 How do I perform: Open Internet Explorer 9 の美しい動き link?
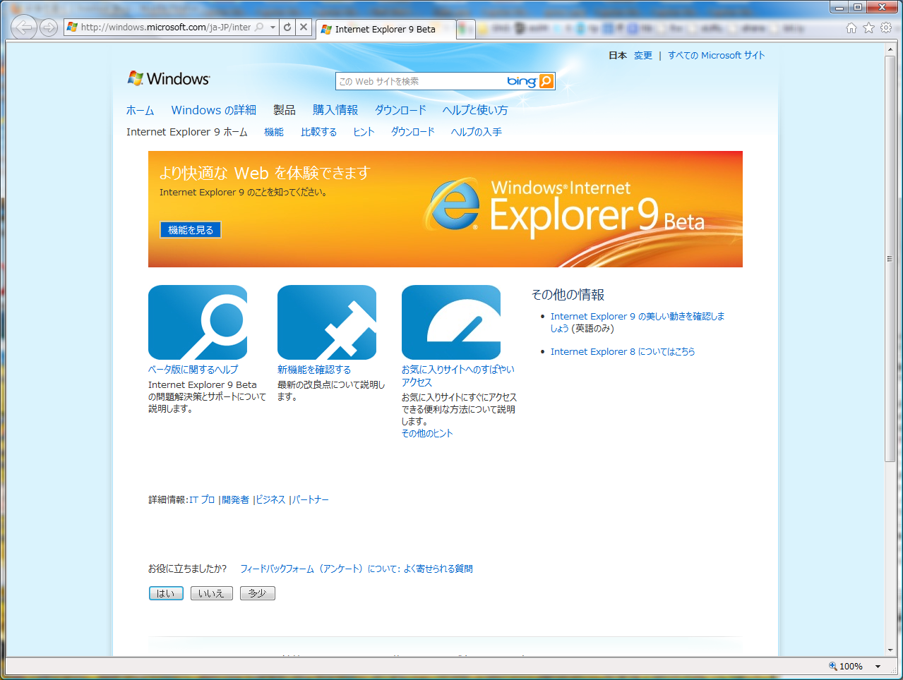coord(638,322)
